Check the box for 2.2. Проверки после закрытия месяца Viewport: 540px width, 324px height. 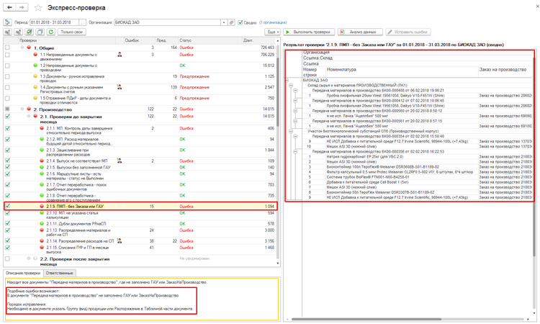[x=7, y=258]
